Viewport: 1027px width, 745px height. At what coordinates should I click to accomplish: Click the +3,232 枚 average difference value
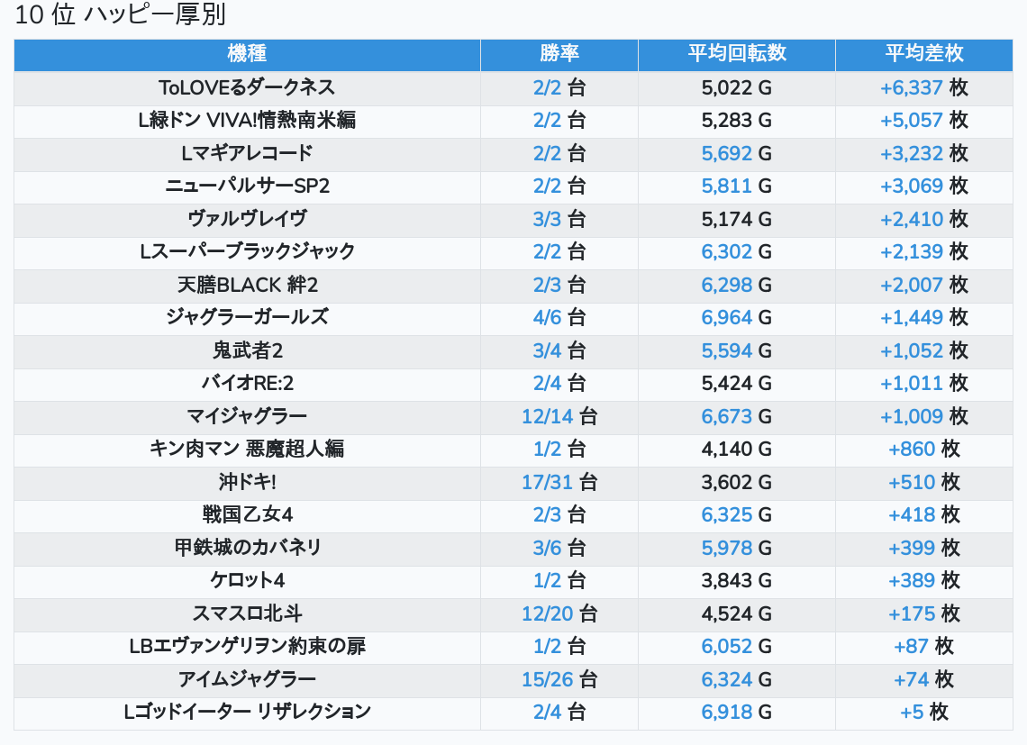tap(924, 153)
